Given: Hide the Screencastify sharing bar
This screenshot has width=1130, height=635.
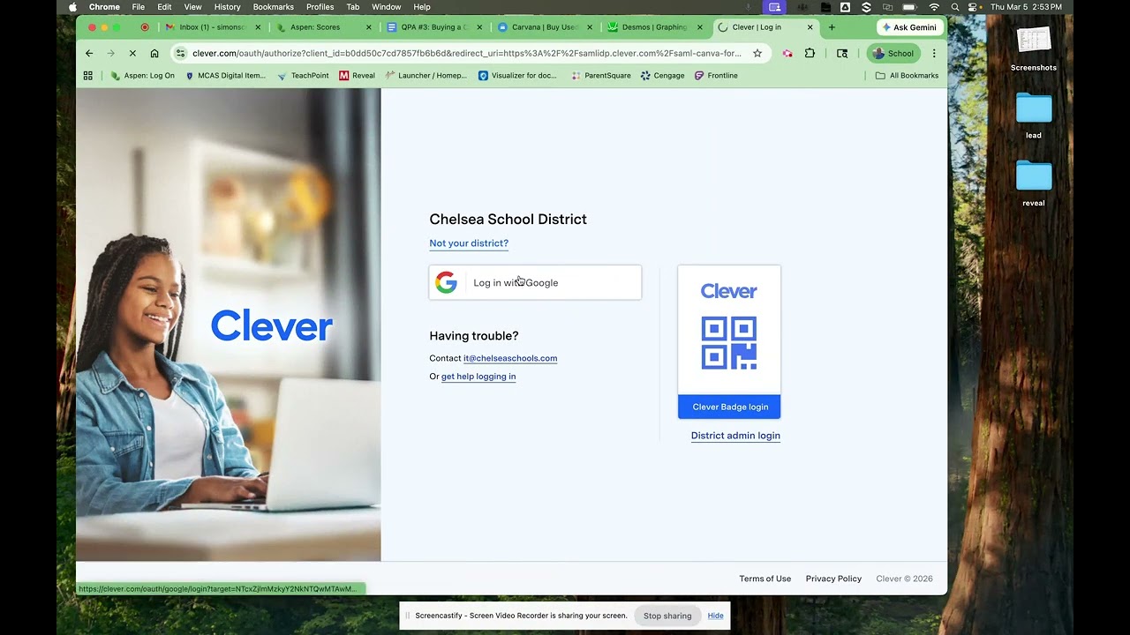Looking at the screenshot, I should [715, 616].
